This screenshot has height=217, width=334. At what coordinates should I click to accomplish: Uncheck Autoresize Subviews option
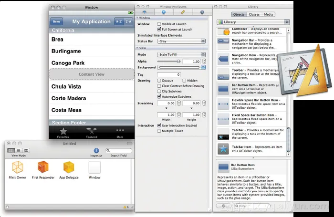(159, 96)
